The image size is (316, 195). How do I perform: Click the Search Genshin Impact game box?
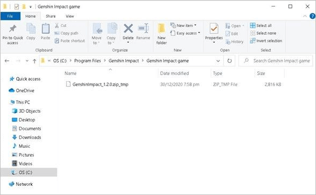tap(276, 61)
